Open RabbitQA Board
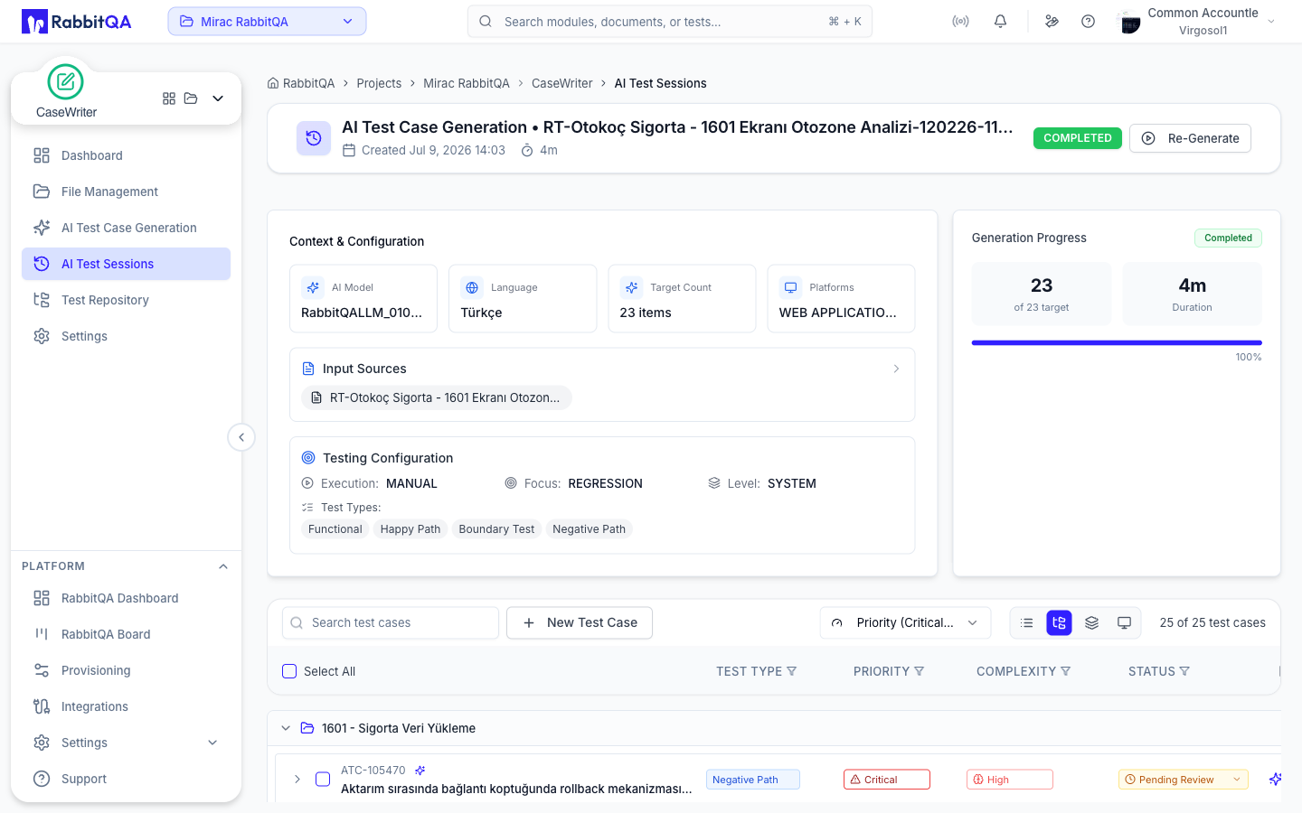This screenshot has height=813, width=1302. coord(126,634)
